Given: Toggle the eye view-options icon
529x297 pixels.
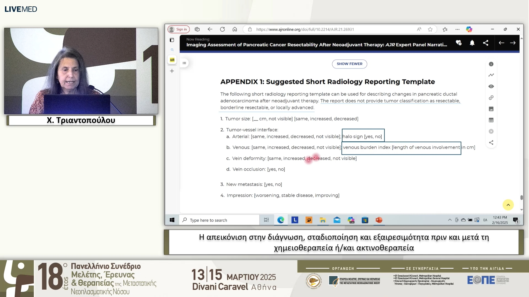Looking at the screenshot, I should [x=491, y=86].
